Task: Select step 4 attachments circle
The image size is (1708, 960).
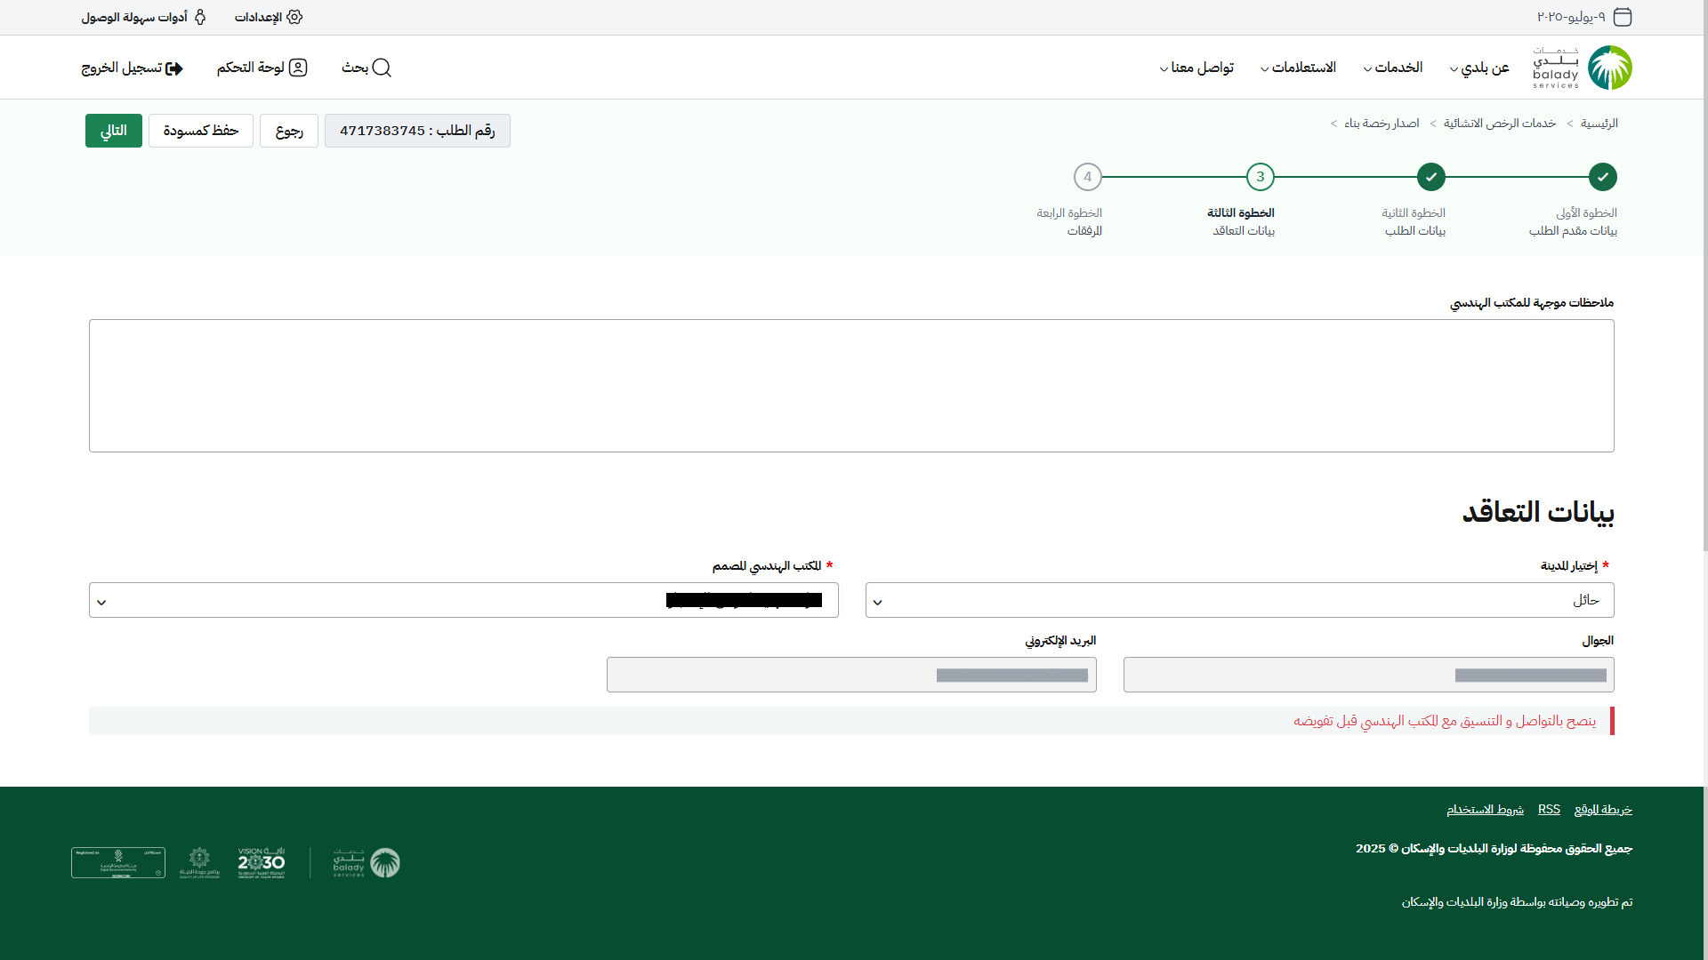Action: click(1087, 177)
